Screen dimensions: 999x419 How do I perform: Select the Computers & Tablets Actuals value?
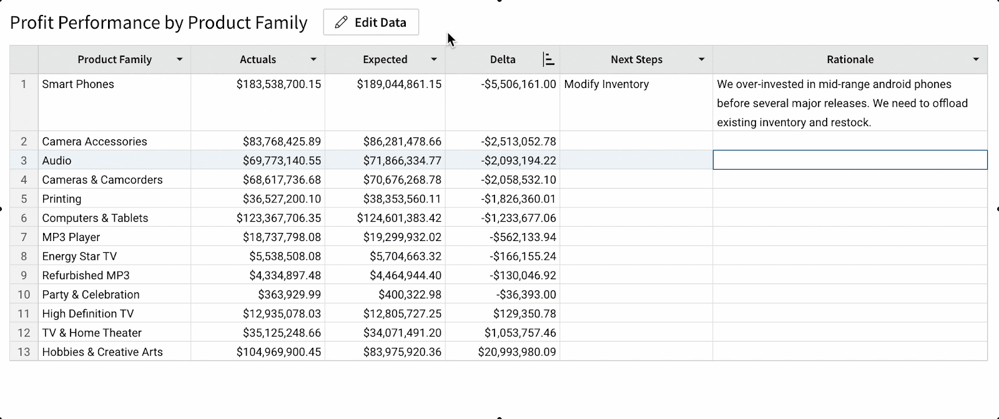pyautogui.click(x=278, y=218)
